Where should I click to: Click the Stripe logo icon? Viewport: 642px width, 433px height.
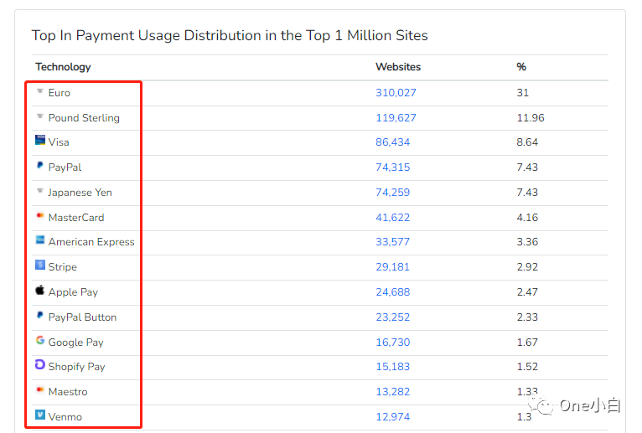(40, 266)
